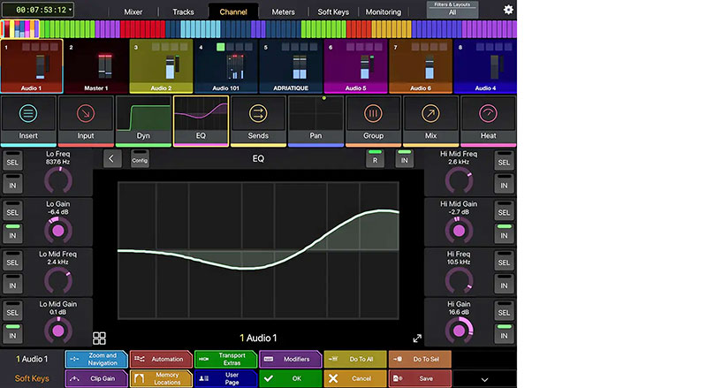
Task: Click the green OK soft key
Action: tap(291, 378)
